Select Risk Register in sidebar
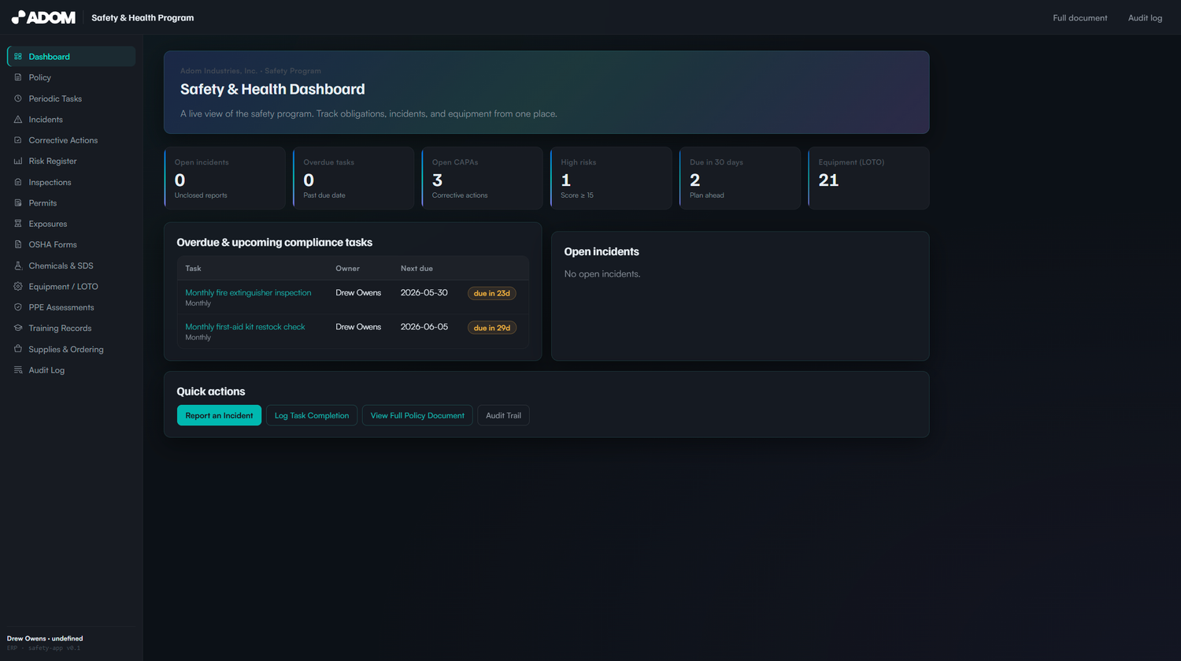The width and height of the screenshot is (1181, 661). point(71,161)
